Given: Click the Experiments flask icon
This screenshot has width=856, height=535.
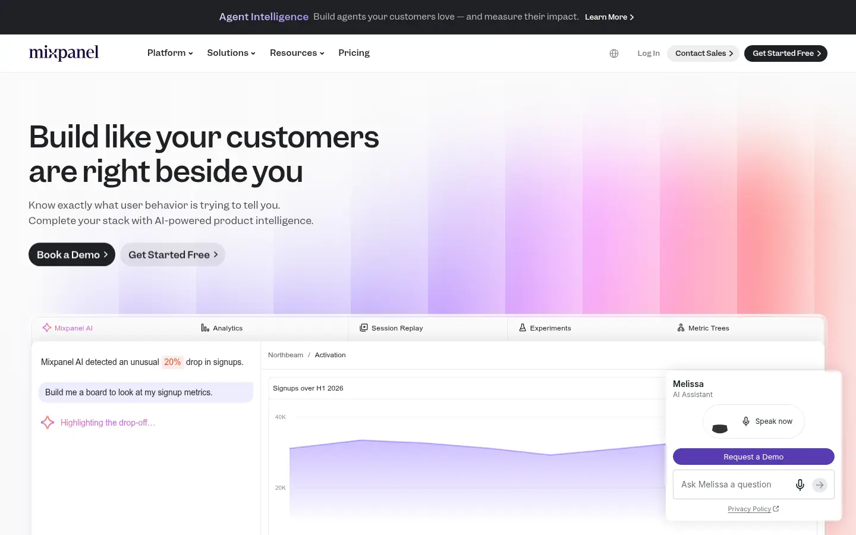Looking at the screenshot, I should tap(523, 328).
